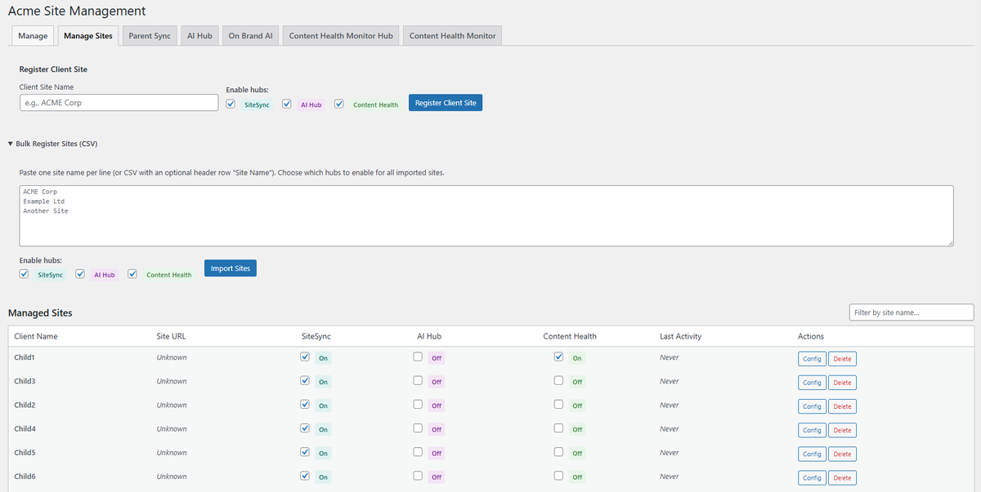Focus the Client Site Name field
Image resolution: width=981 pixels, height=492 pixels.
[119, 103]
